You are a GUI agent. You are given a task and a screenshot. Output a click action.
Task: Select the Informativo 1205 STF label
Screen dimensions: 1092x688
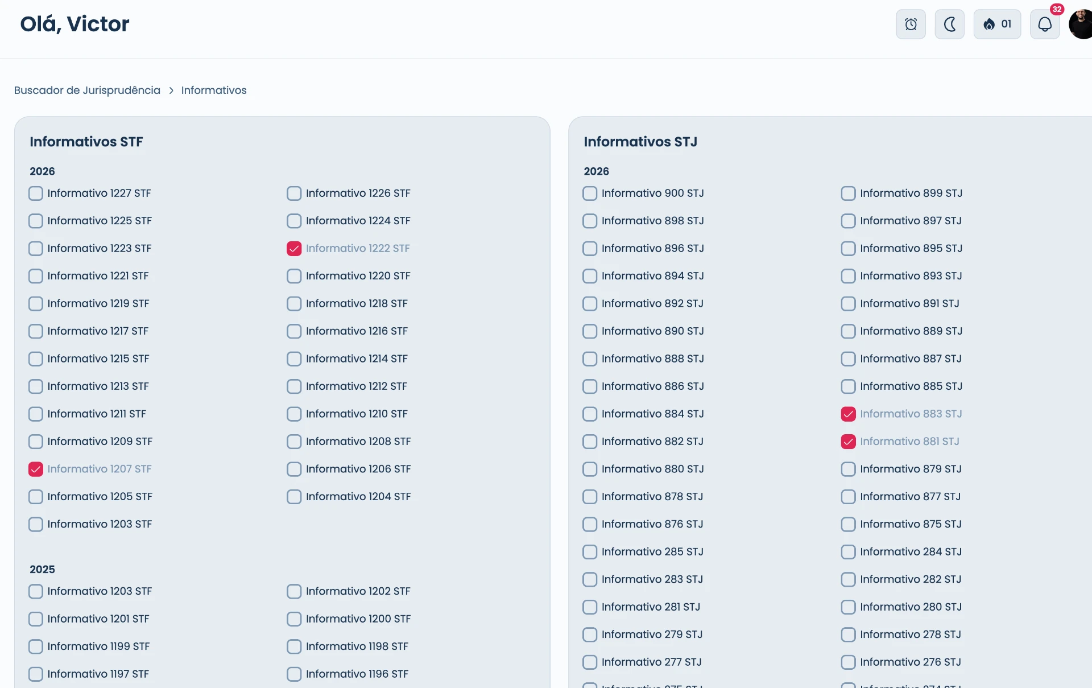click(100, 497)
